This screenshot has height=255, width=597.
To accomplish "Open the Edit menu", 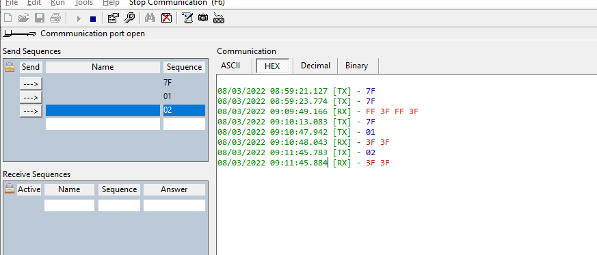I will [x=34, y=3].
